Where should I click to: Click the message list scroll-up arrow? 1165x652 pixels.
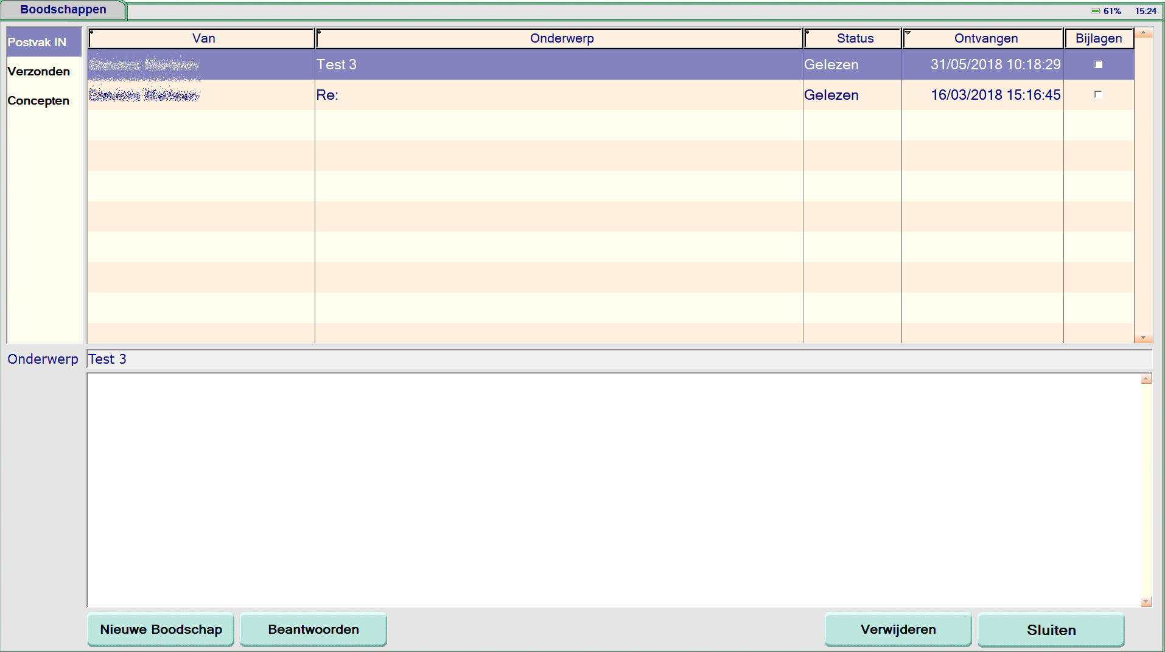point(1143,33)
